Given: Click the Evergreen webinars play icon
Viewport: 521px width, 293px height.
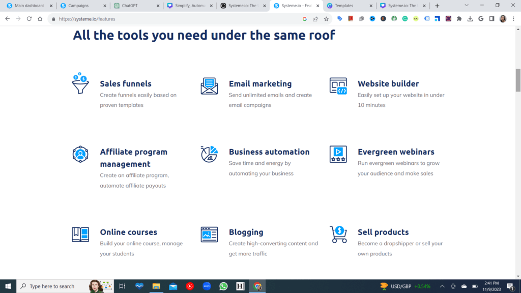Looking at the screenshot, I should point(338,154).
